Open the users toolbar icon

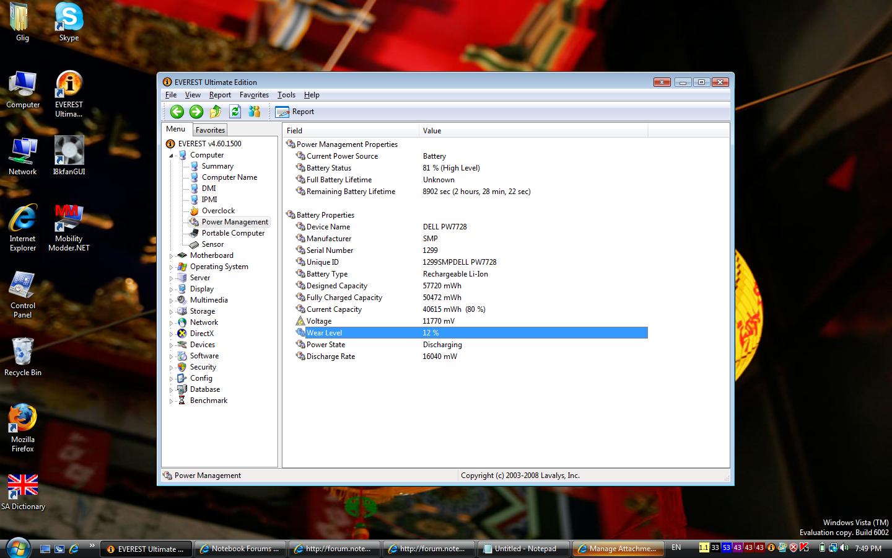click(254, 112)
